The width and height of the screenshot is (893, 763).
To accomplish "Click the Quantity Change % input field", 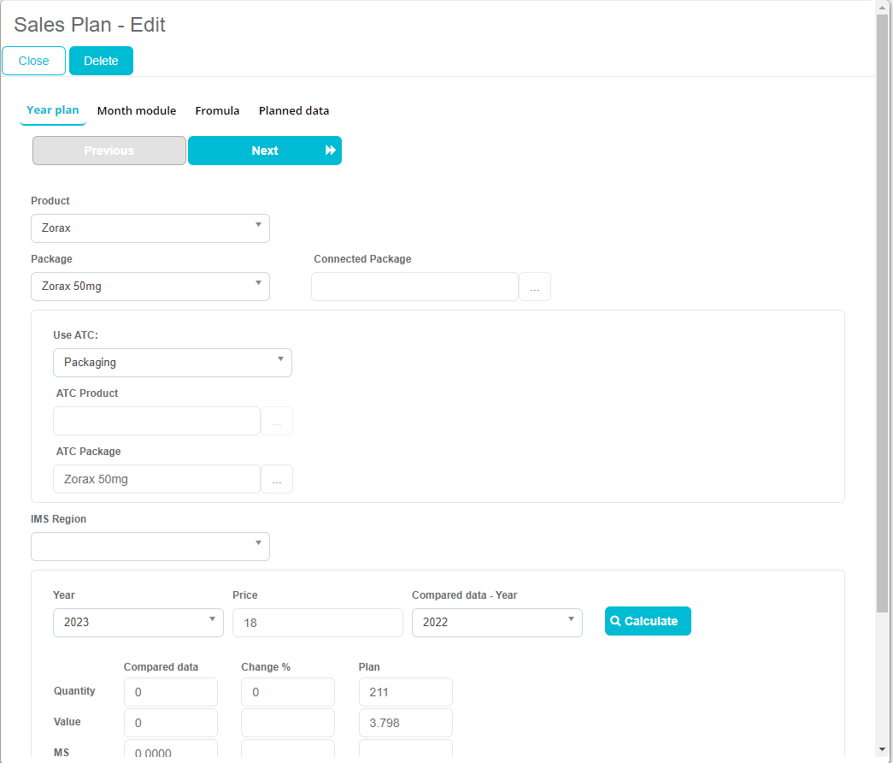I will [288, 692].
